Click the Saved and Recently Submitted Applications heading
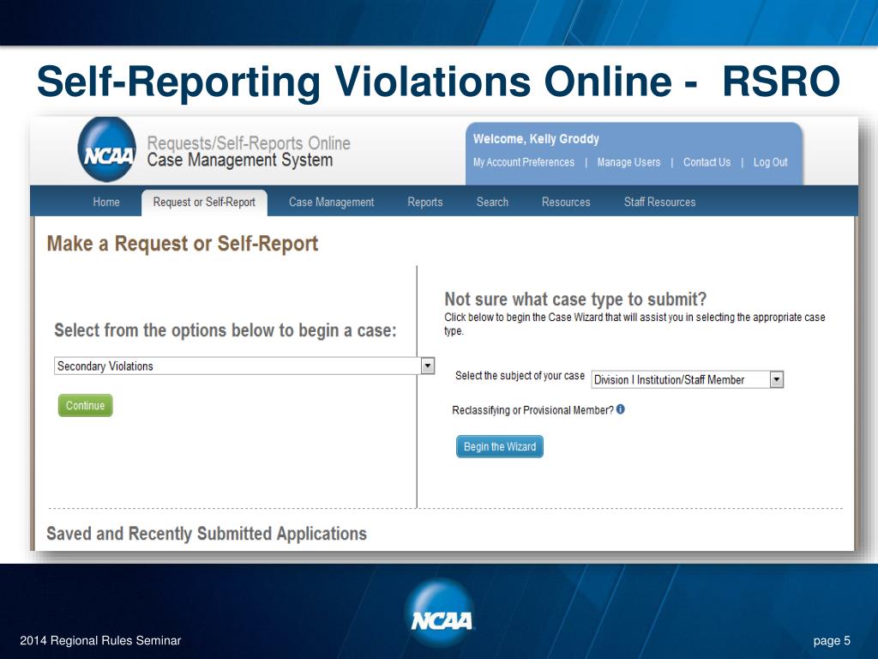This screenshot has width=878, height=659. pyautogui.click(x=207, y=534)
